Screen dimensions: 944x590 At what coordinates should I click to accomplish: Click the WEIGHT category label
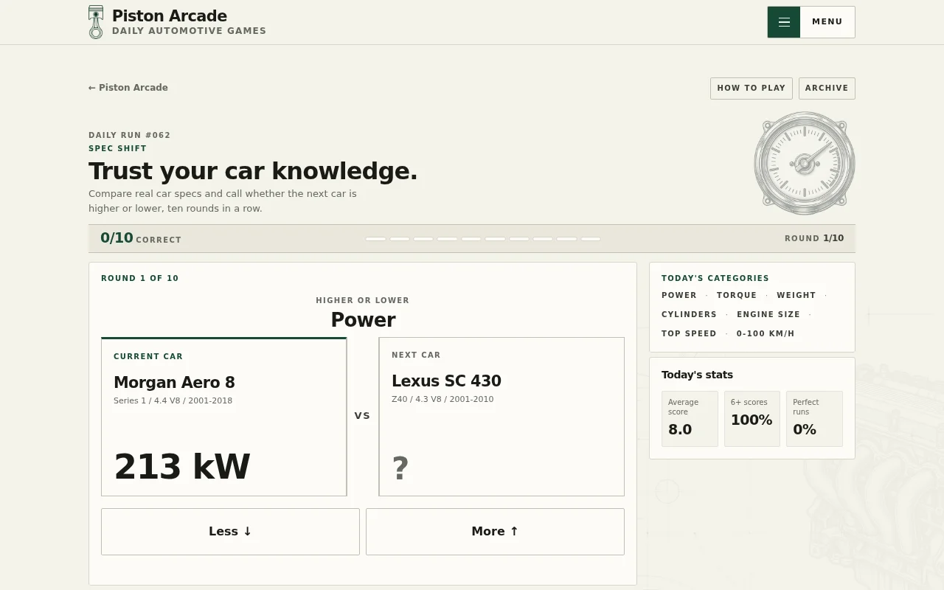[x=796, y=295]
